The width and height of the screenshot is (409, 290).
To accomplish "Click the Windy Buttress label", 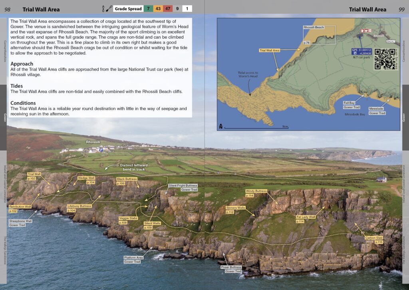I will [256, 191].
